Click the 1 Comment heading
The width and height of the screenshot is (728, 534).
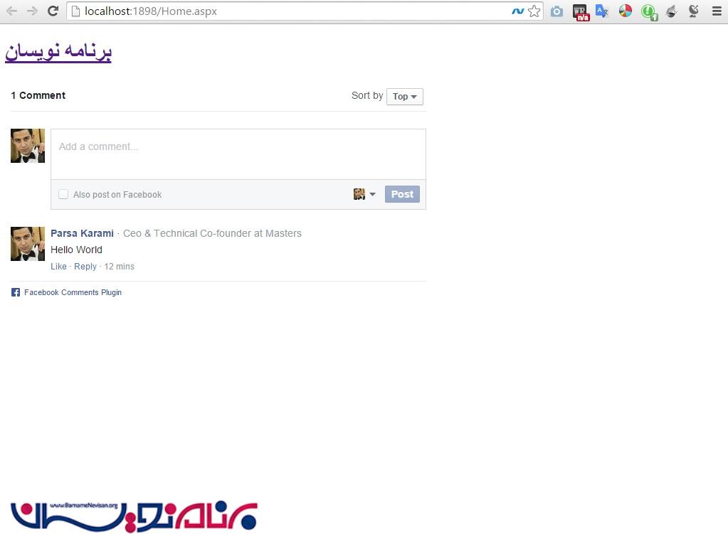pos(38,95)
